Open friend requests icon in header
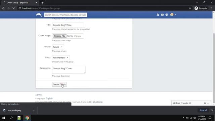The image size is (215, 121). point(158,15)
